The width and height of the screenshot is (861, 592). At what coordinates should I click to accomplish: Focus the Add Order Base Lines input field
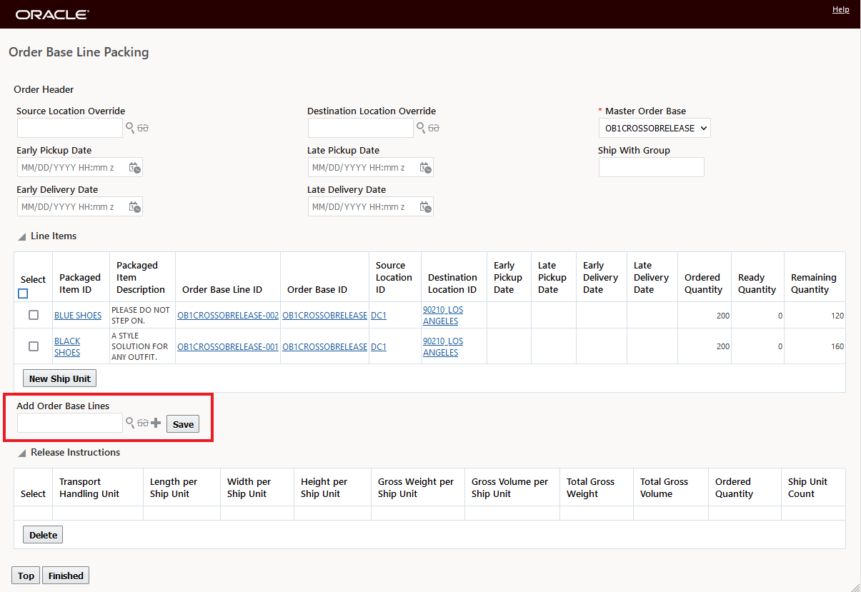click(x=70, y=423)
